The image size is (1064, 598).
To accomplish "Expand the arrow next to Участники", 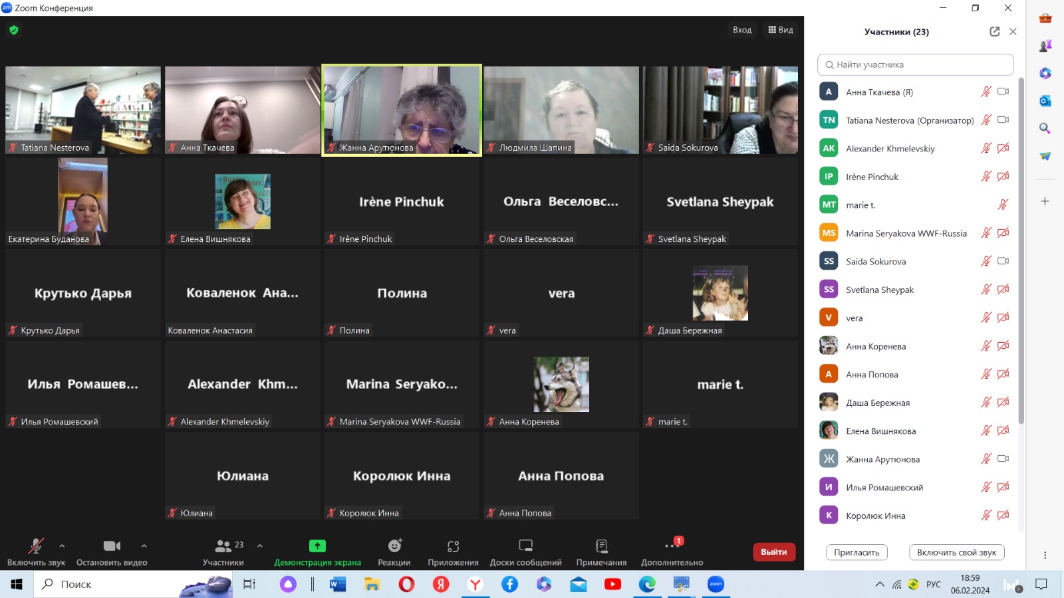I will coord(260,546).
